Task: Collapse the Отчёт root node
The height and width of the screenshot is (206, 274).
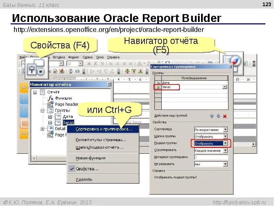Action: (35, 92)
